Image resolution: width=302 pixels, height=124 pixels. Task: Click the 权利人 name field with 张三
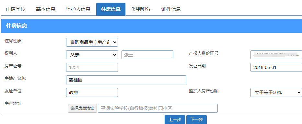tap(147, 55)
